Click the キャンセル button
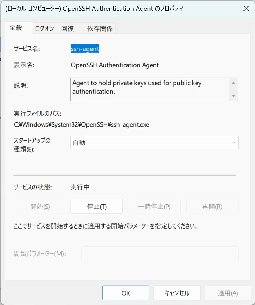This screenshot has height=305, width=255. tap(177, 293)
